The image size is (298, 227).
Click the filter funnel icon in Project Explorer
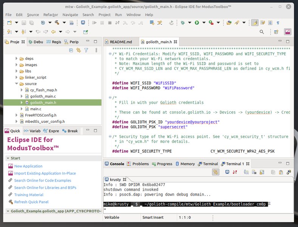[x=86, y=50]
